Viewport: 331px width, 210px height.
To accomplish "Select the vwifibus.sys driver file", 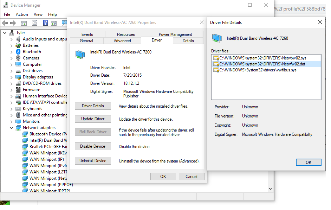I will [x=266, y=70].
